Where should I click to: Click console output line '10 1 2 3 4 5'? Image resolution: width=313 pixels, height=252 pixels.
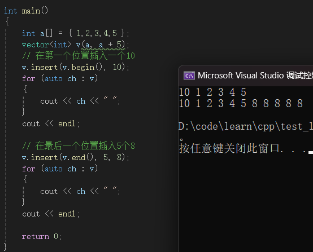point(212,92)
